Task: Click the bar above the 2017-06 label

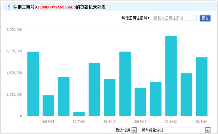Action: tap(48, 106)
